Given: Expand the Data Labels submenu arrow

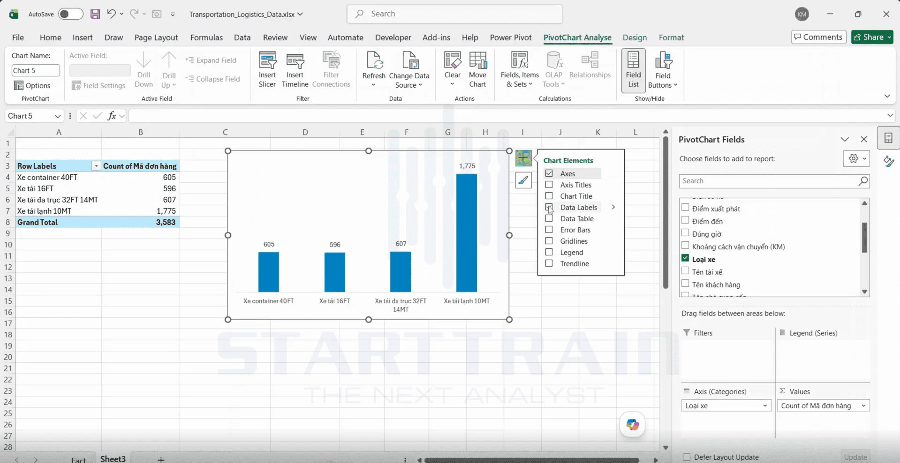Looking at the screenshot, I should tap(613, 207).
